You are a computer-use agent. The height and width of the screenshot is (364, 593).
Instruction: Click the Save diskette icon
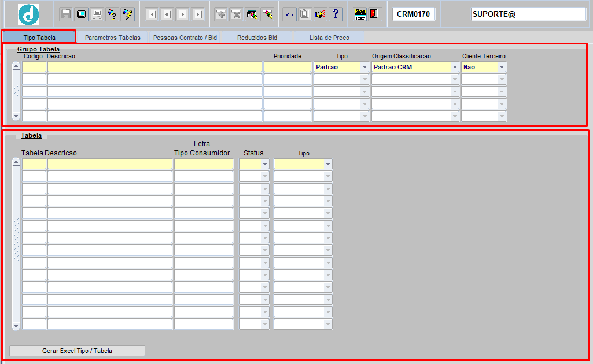(66, 14)
